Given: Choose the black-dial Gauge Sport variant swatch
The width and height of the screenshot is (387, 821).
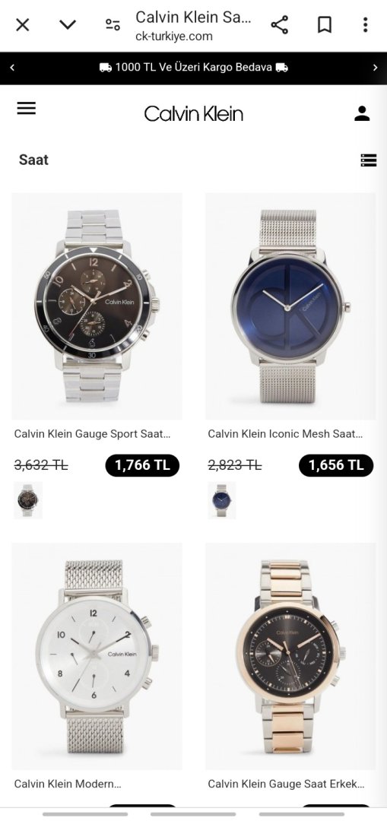Looking at the screenshot, I should [28, 500].
